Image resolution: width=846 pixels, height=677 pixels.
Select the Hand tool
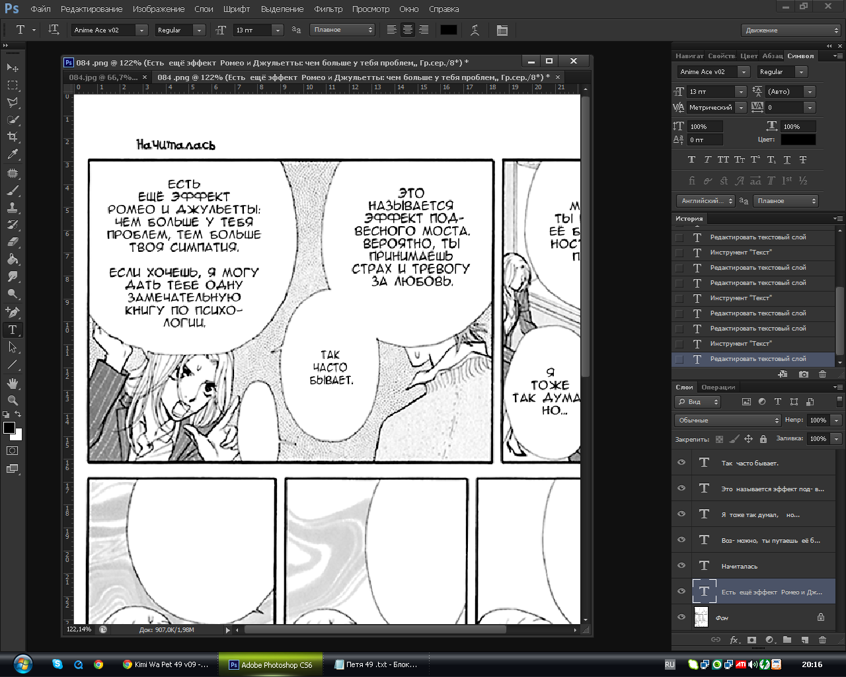click(13, 383)
